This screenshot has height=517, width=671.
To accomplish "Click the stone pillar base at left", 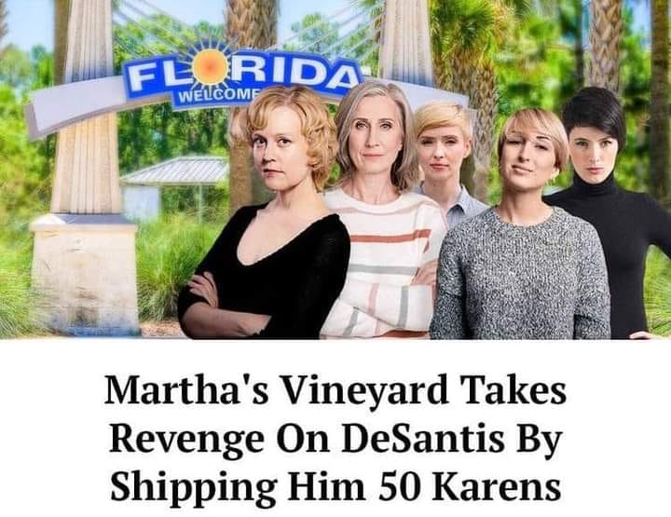I will pyautogui.click(x=84, y=274).
